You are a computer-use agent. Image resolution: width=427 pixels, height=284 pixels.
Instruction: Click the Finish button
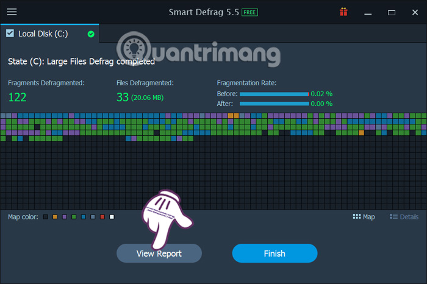[274, 254]
